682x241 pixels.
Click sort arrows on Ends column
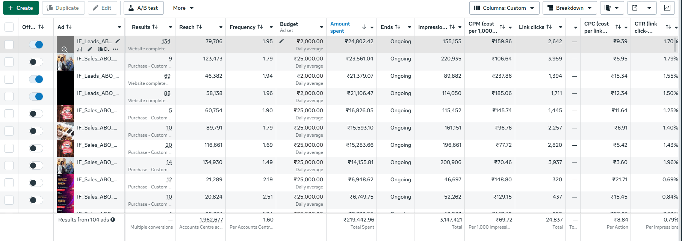[x=398, y=27]
